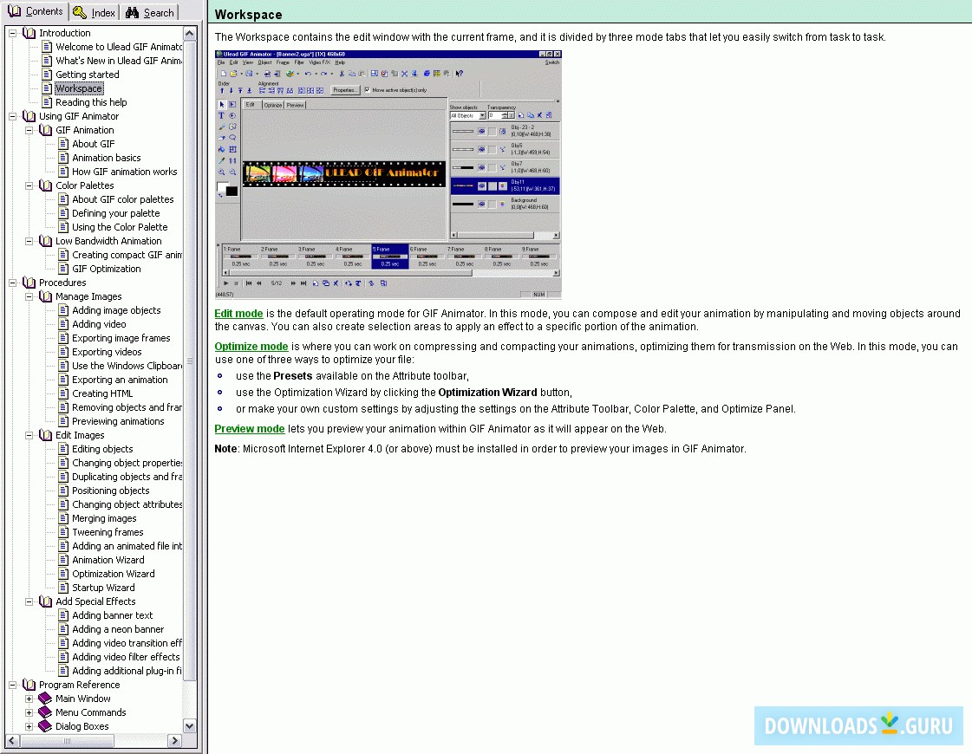Image resolution: width=972 pixels, height=754 pixels.
Task: Click the Save icon in the toolbar
Action: coord(250,74)
